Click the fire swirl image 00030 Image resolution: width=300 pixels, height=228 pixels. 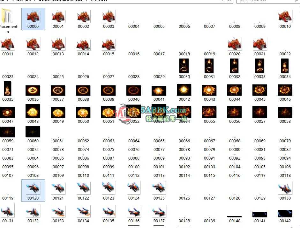click(x=184, y=66)
